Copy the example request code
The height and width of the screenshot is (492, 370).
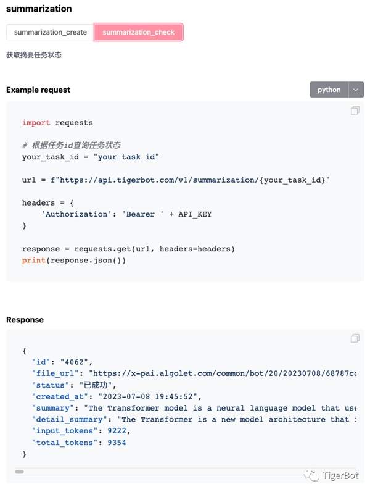coord(355,110)
